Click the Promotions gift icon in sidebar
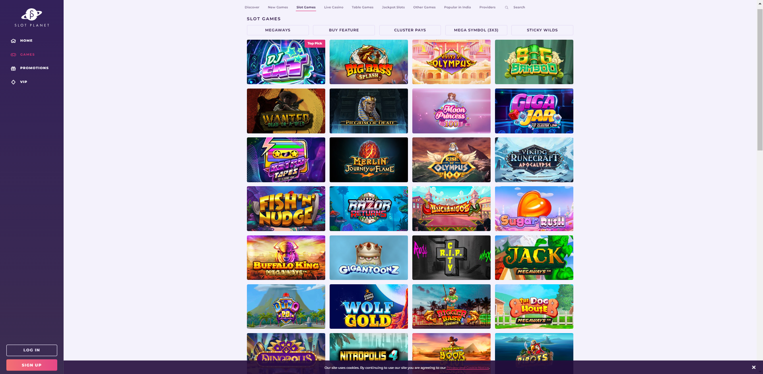The width and height of the screenshot is (763, 374). pyautogui.click(x=14, y=68)
